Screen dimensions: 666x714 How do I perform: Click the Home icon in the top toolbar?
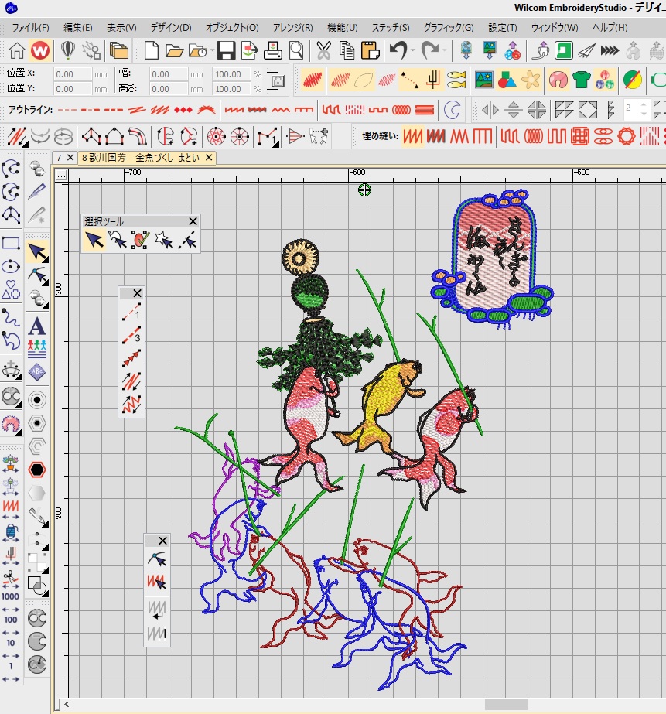coord(16,50)
